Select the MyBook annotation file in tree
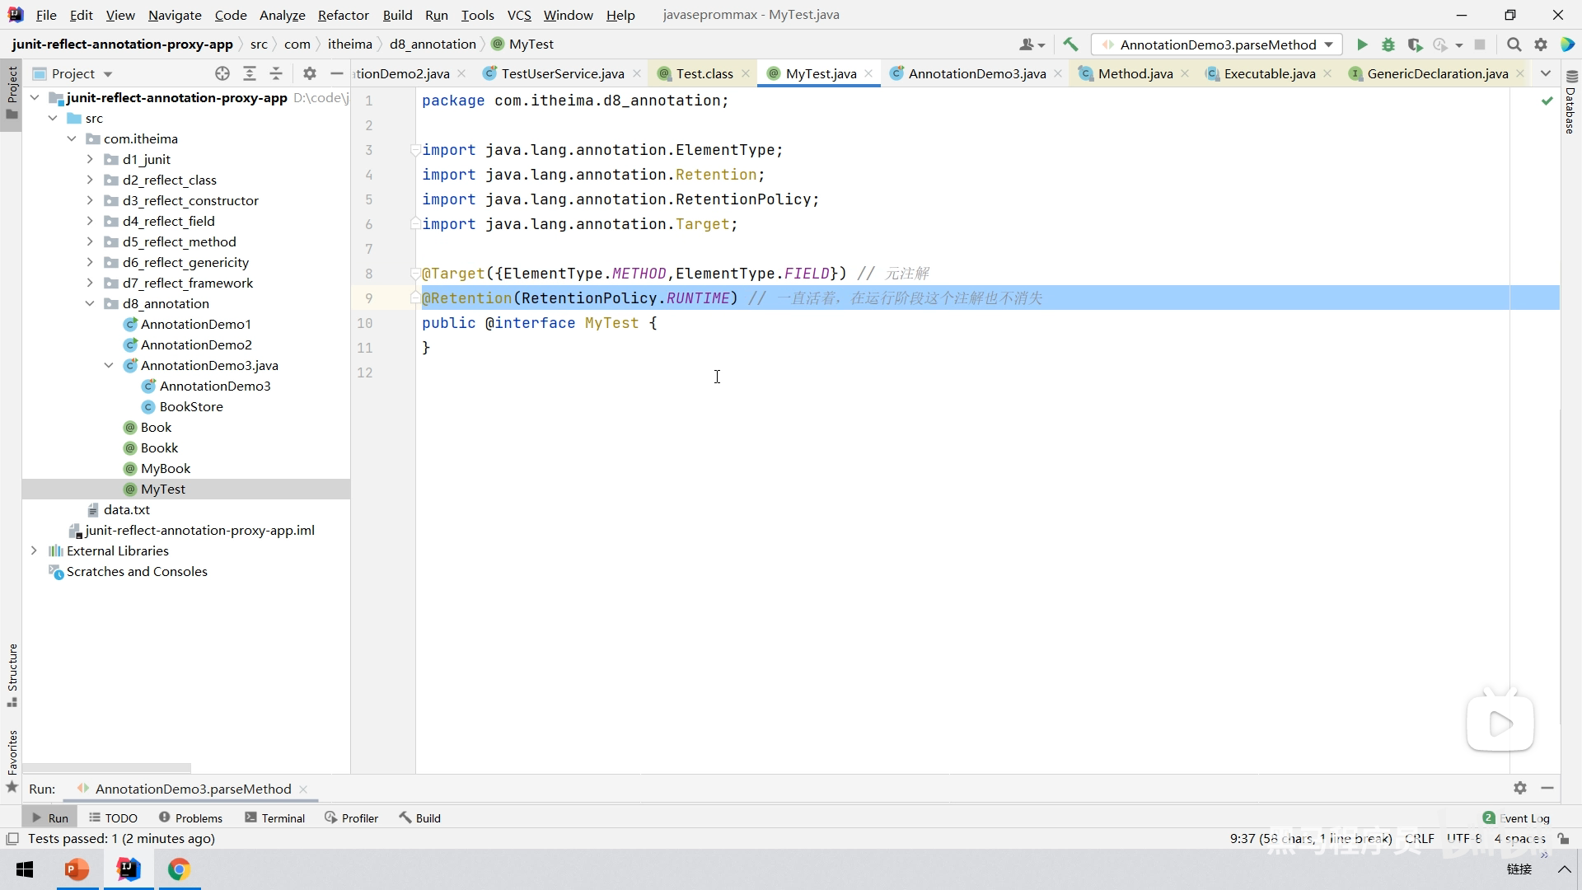Viewport: 1582px width, 890px height. pos(165,468)
